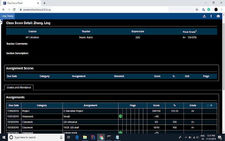Click the Standard header under Assignment Scores
This screenshot has width=225, height=141.
click(x=119, y=76)
